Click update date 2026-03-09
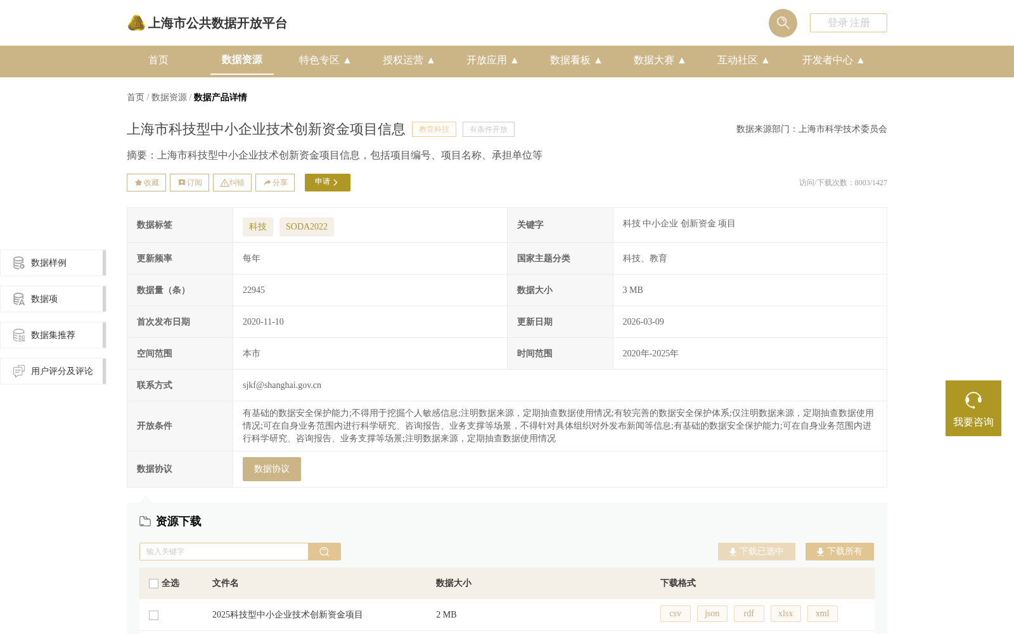1014x634 pixels. [x=643, y=322]
